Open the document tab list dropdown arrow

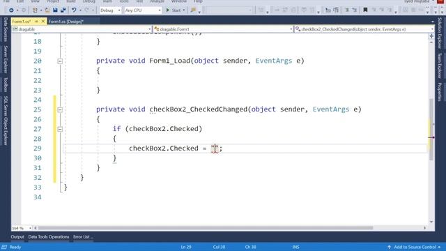[432, 22]
